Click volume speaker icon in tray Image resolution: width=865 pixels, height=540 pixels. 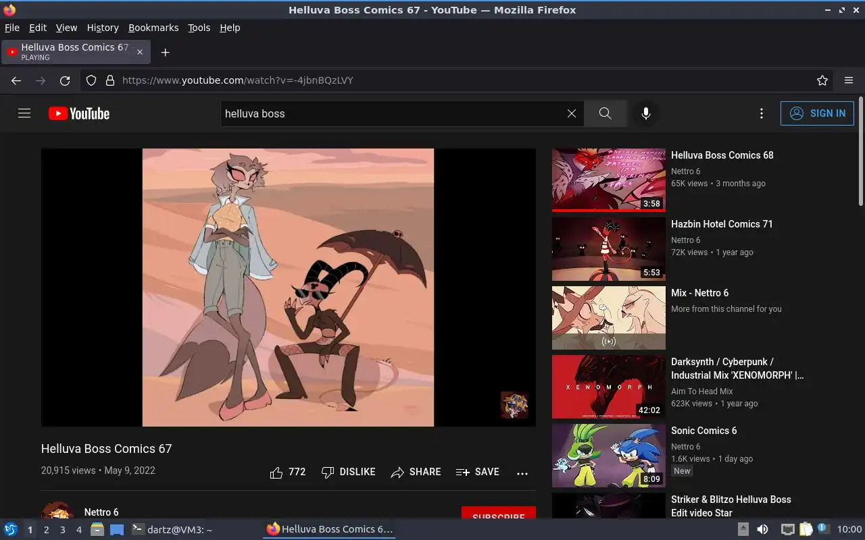[762, 529]
